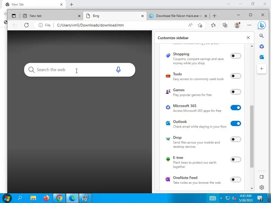Close the Bing tab
The height and width of the screenshot is (203, 271).
pos(142,16)
